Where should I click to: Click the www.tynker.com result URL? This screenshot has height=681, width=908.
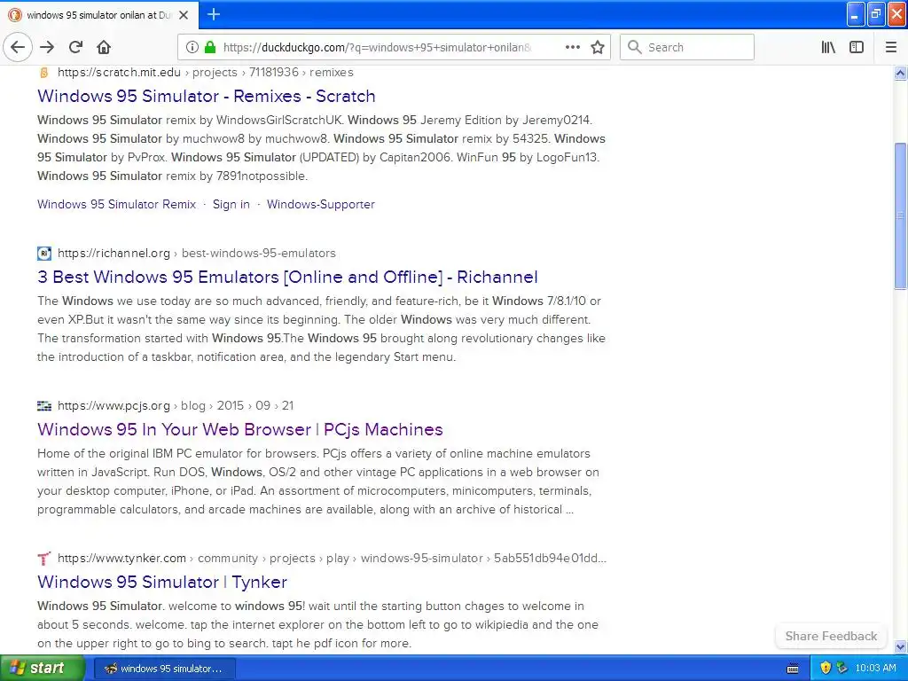click(x=332, y=559)
